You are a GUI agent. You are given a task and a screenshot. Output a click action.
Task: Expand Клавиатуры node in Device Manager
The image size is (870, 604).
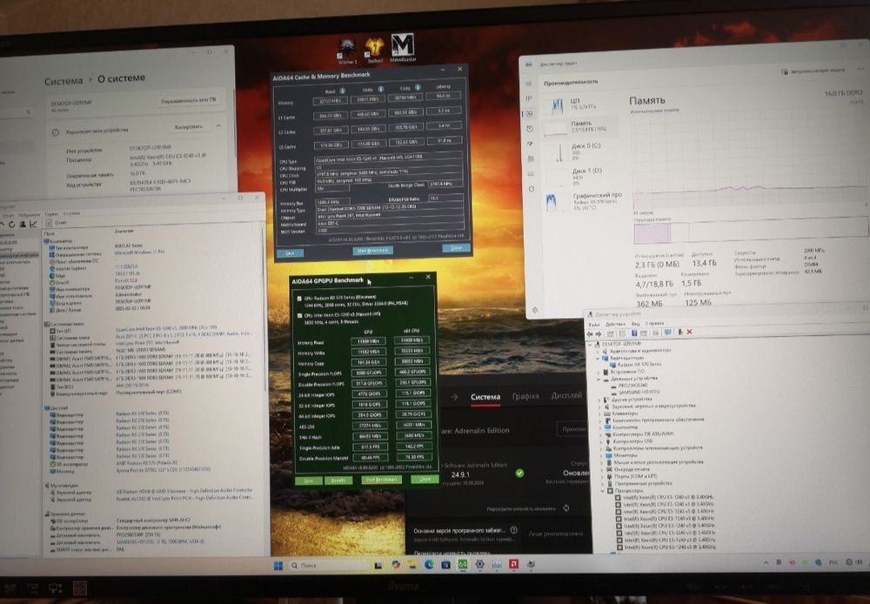[x=600, y=413]
